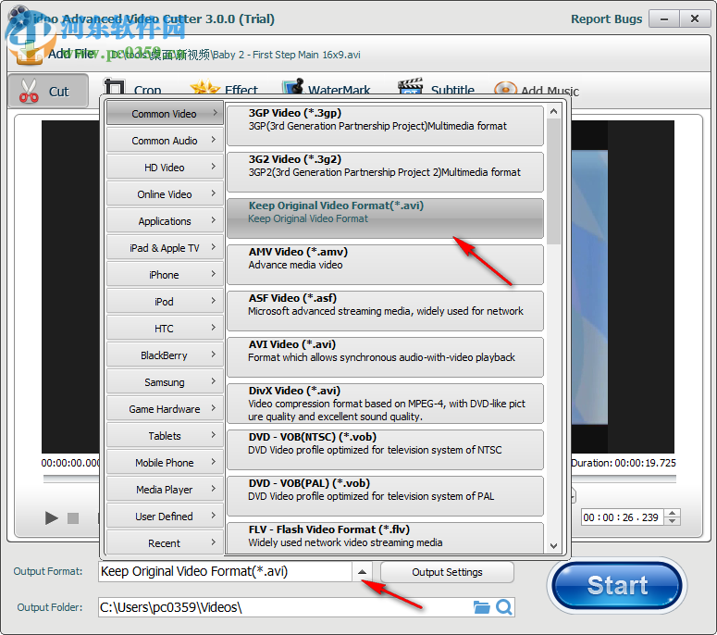
Task: Expand the Common Audio category
Action: (165, 140)
